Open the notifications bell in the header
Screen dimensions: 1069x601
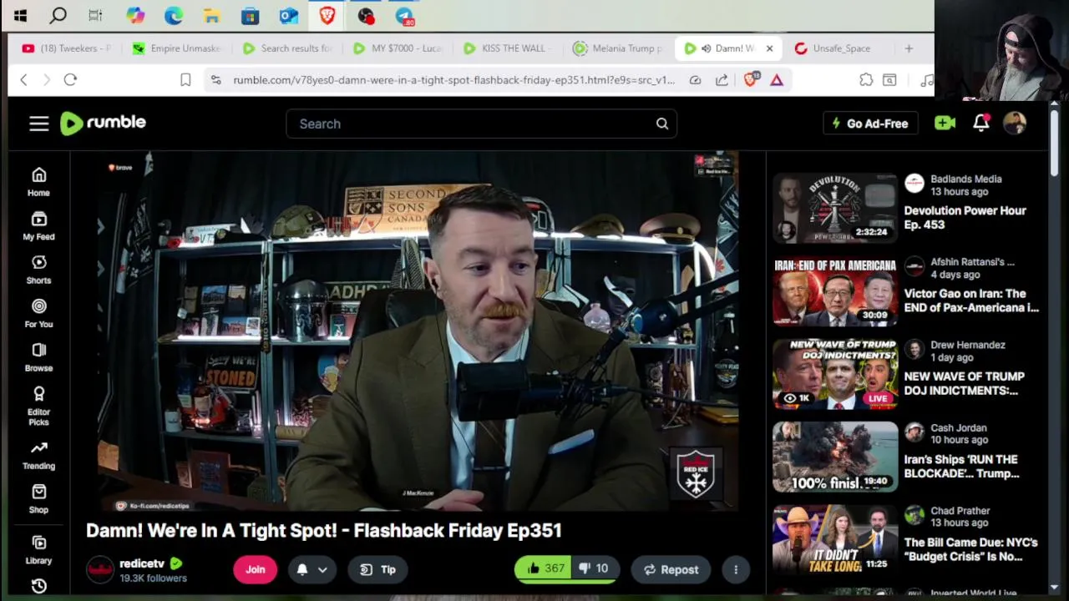981,123
